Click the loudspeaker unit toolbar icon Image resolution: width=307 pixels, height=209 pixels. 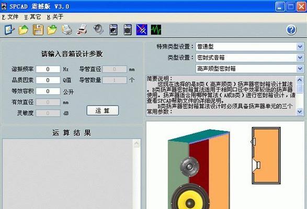coord(98,29)
